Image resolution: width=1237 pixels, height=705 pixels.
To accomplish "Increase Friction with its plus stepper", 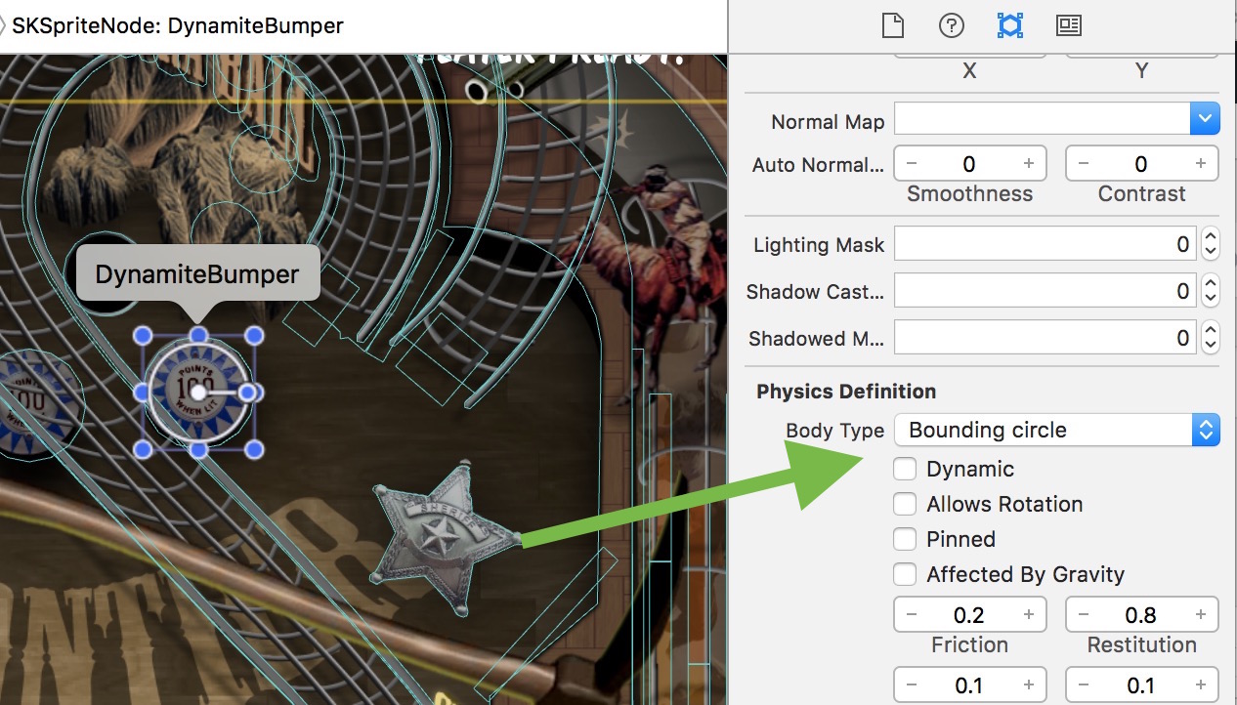I will [x=1028, y=614].
